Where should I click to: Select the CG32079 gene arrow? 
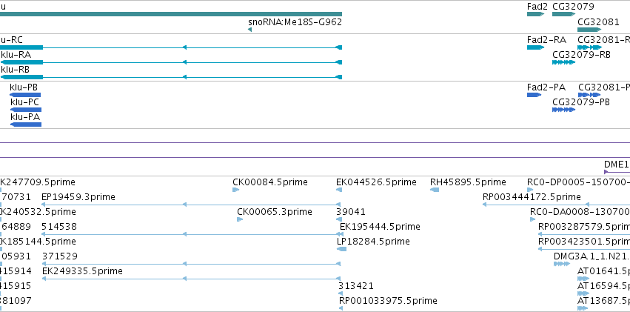pos(563,14)
